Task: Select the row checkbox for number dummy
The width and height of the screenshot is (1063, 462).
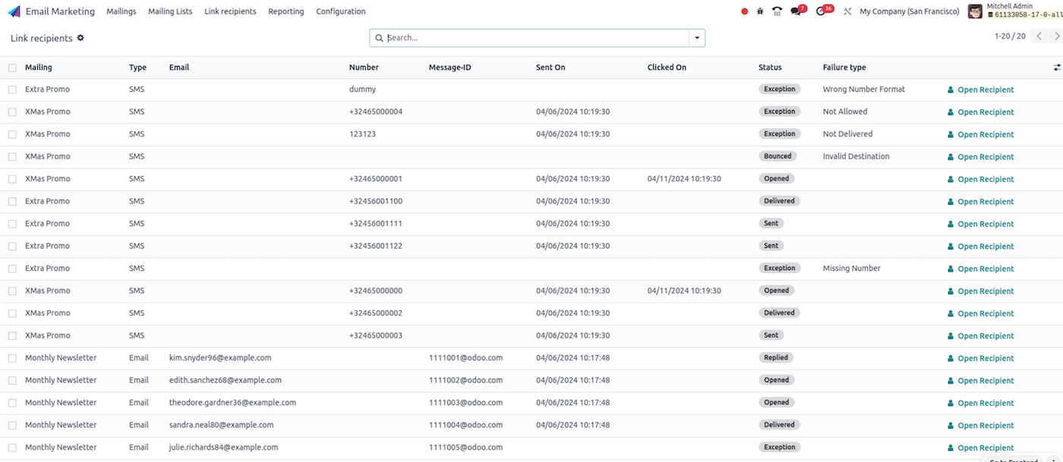Action: coord(12,90)
